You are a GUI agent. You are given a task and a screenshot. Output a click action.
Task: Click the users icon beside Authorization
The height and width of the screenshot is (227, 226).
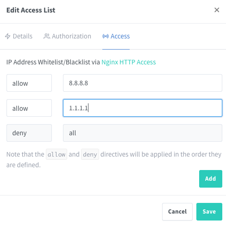47,36
